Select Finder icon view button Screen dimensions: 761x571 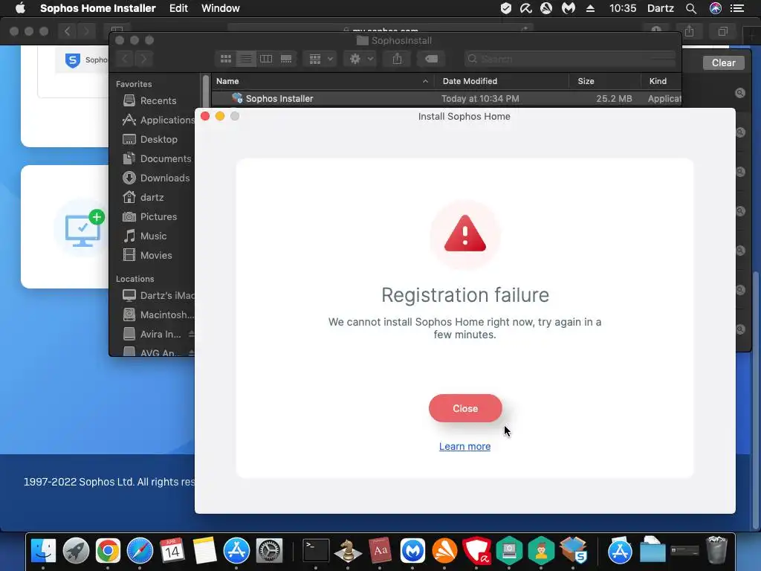click(x=226, y=59)
